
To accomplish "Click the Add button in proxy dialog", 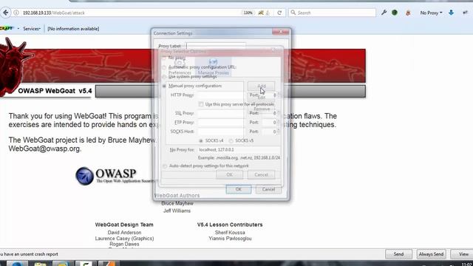I will click(261, 86).
